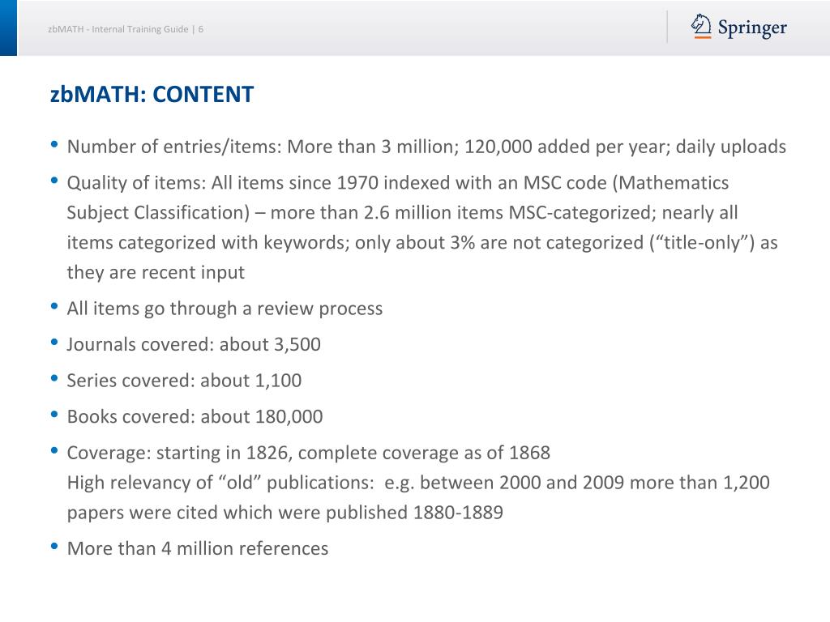Click the line 'High relevancy of "old" publications'
830x622 pixels.
tap(418, 483)
